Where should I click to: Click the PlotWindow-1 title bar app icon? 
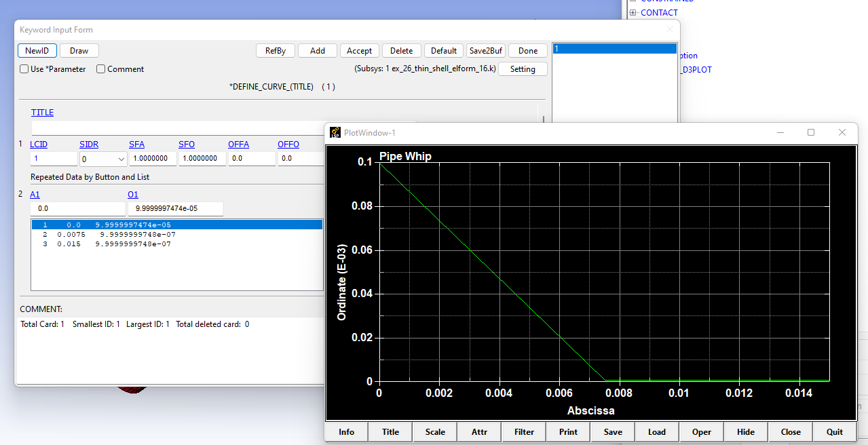pos(335,132)
